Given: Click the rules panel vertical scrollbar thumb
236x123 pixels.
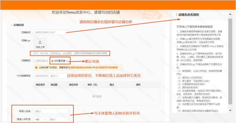Looking at the screenshot, I should click(x=230, y=61).
